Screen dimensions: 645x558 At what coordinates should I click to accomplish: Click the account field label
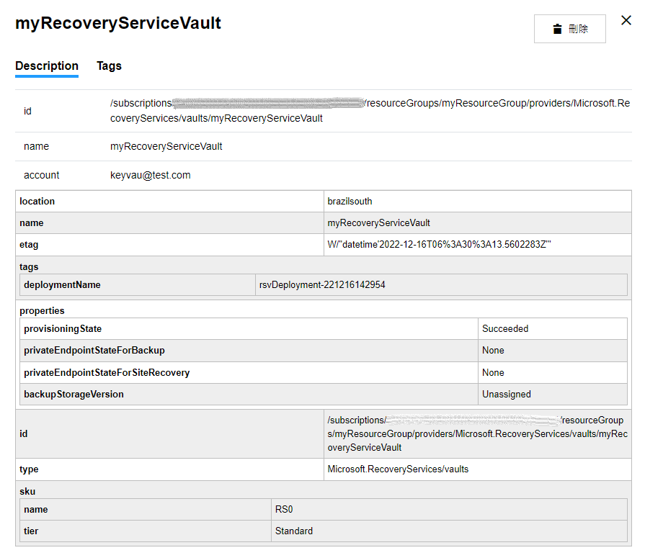(42, 175)
